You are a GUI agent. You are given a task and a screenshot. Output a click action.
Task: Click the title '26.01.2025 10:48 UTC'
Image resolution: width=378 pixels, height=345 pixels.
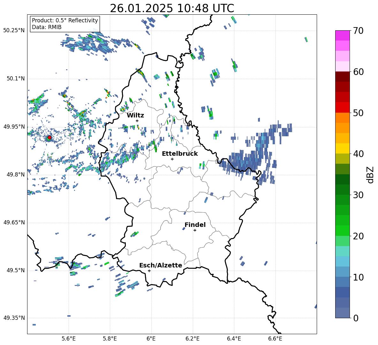(x=172, y=8)
